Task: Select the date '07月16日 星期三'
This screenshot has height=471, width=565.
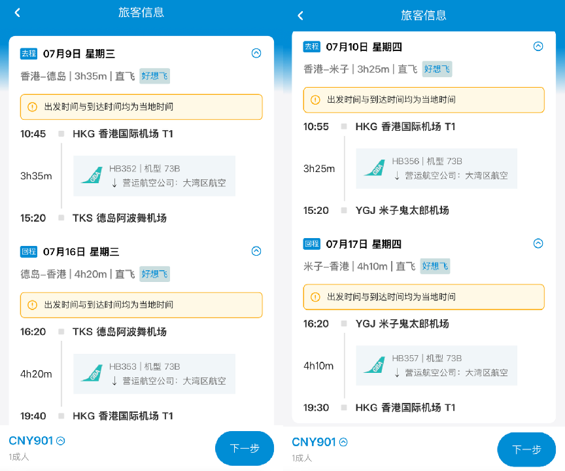Action: [81, 252]
